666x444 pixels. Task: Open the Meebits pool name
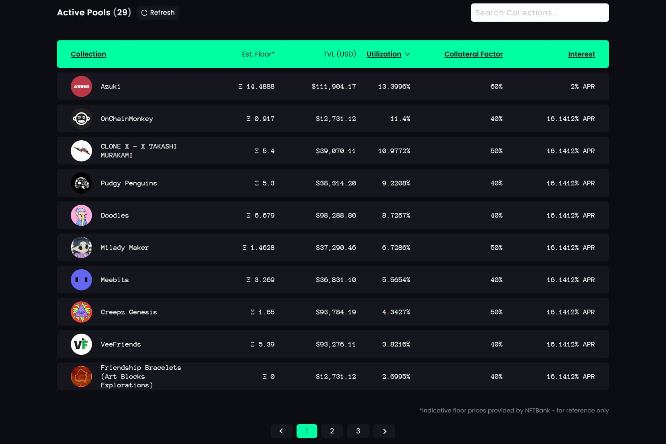coord(115,280)
